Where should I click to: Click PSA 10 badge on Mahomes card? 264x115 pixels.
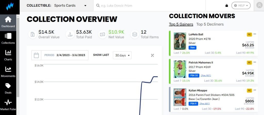(x=194, y=75)
